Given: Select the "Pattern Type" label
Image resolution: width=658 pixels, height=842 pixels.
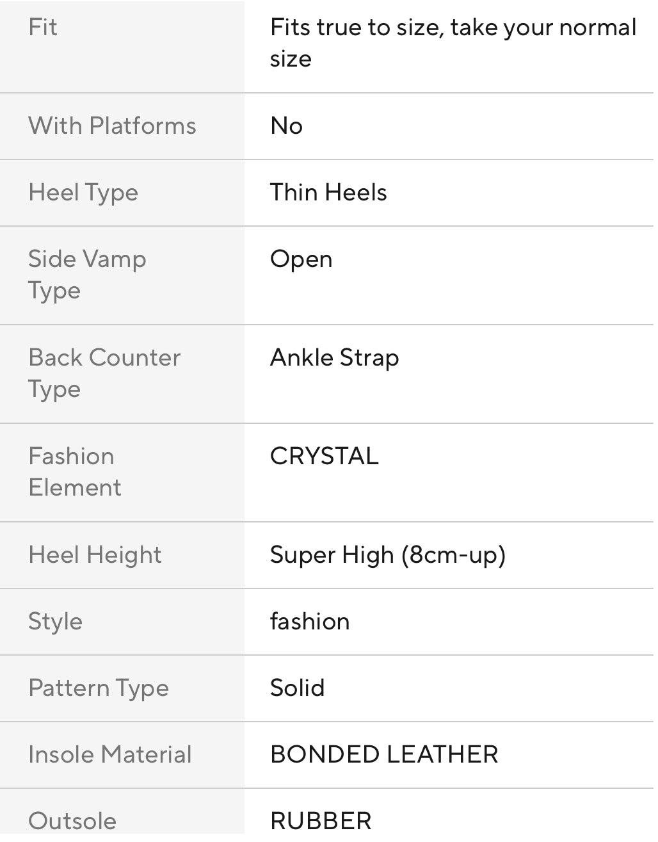Looking at the screenshot, I should click(99, 688).
